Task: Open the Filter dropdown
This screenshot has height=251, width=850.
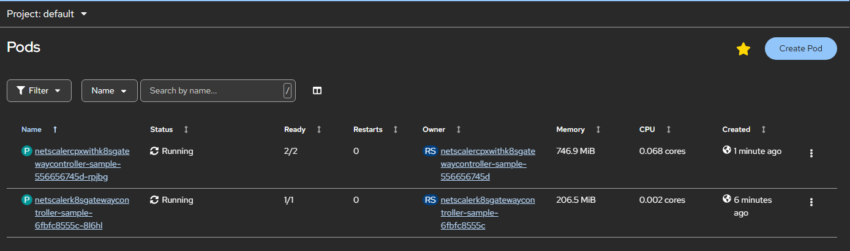Action: click(39, 90)
